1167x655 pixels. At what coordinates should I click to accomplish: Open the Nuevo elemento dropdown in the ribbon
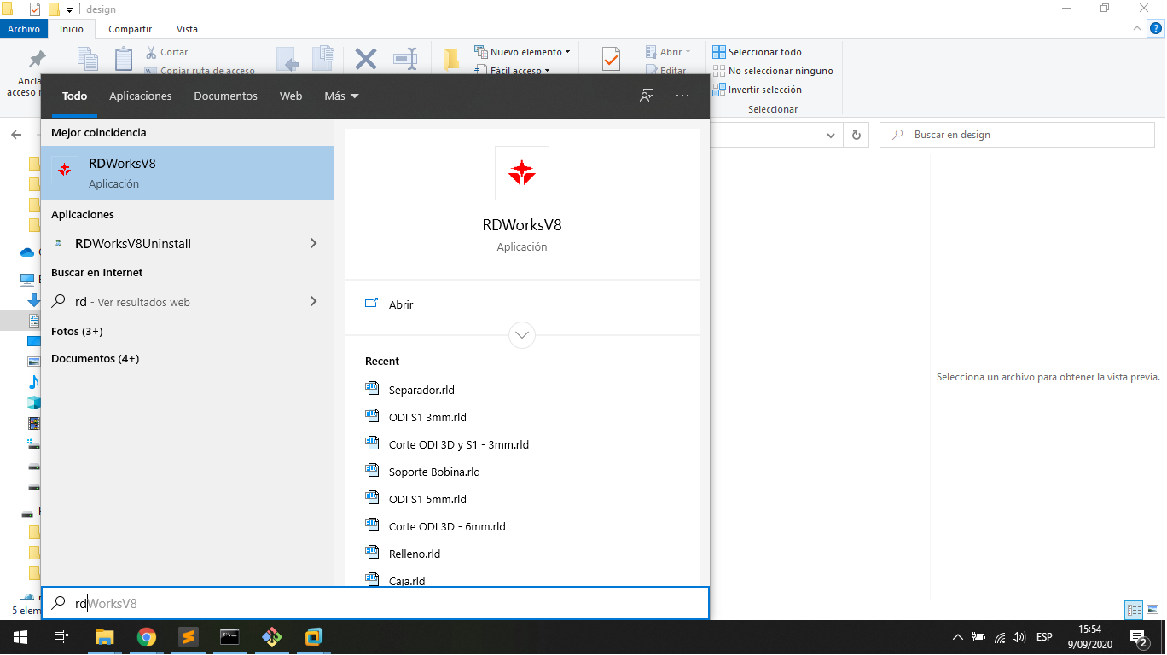pyautogui.click(x=523, y=52)
